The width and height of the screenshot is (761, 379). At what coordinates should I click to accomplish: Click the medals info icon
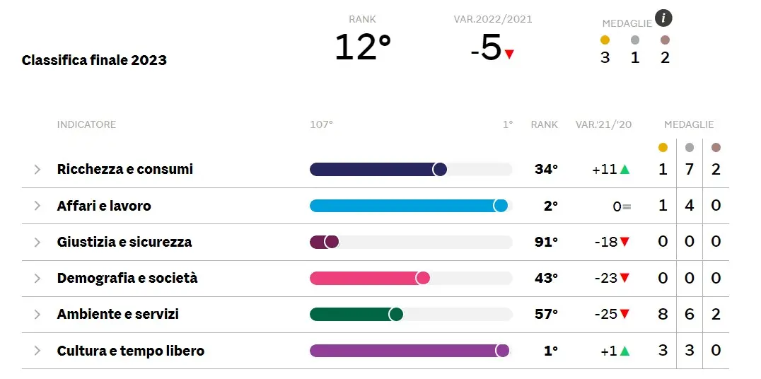663,18
